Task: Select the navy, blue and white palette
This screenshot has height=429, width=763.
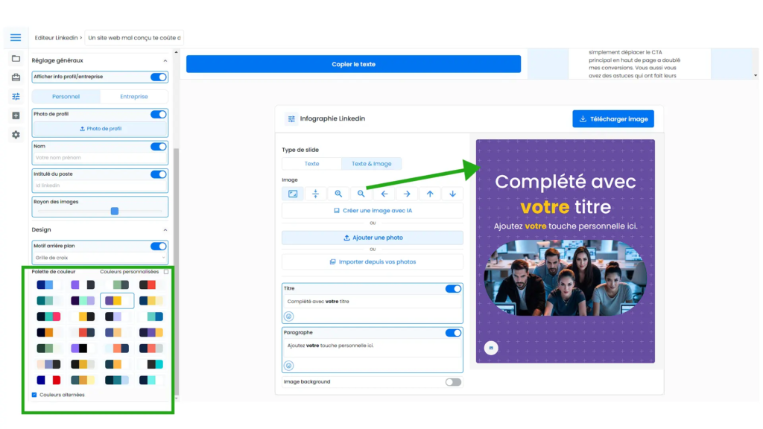Action: pyautogui.click(x=49, y=285)
